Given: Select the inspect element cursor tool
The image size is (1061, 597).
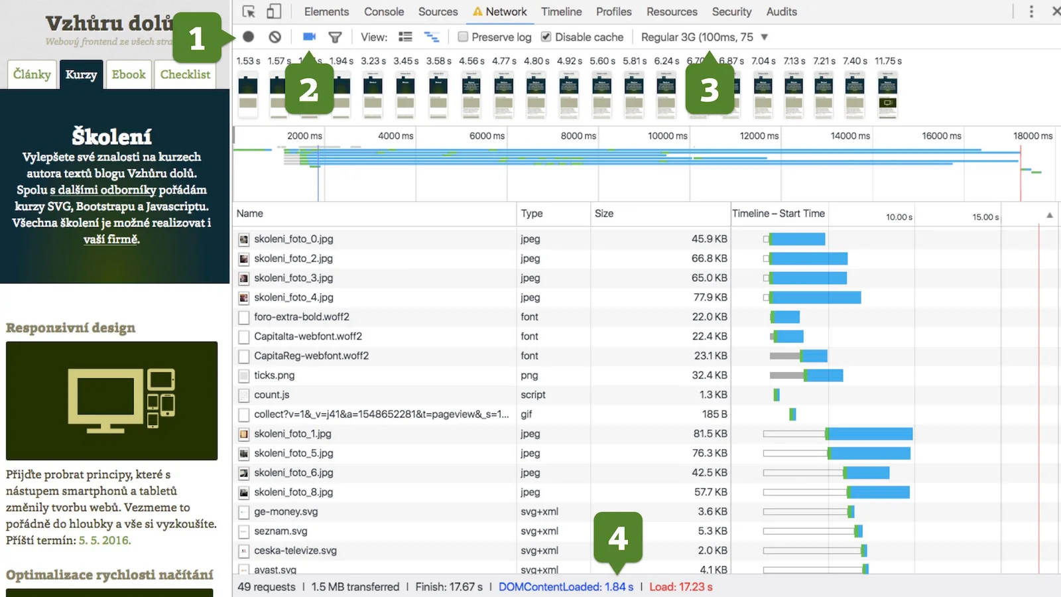Looking at the screenshot, I should click(249, 11).
